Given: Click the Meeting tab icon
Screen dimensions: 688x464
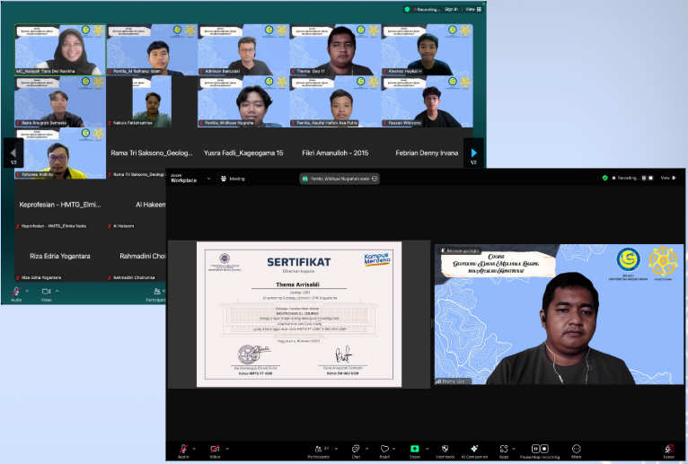Looking at the screenshot, I should (x=224, y=179).
